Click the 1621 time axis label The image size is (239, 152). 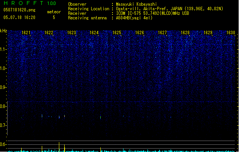coord(26,33)
